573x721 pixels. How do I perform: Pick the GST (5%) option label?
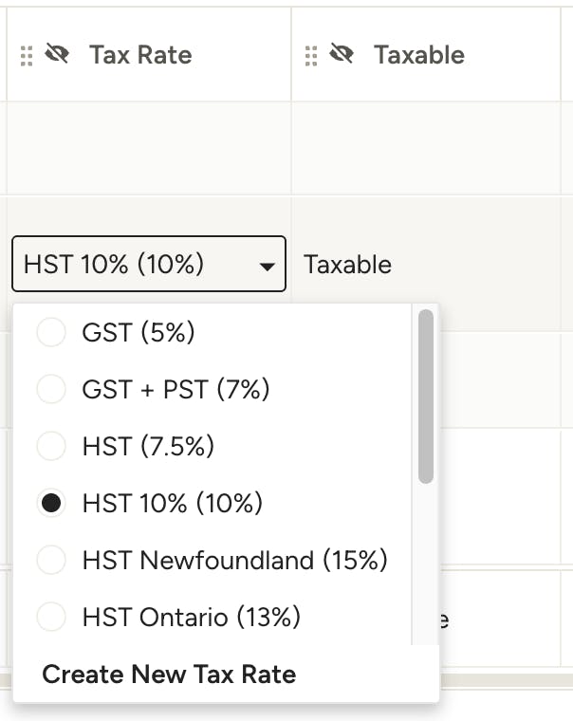139,332
